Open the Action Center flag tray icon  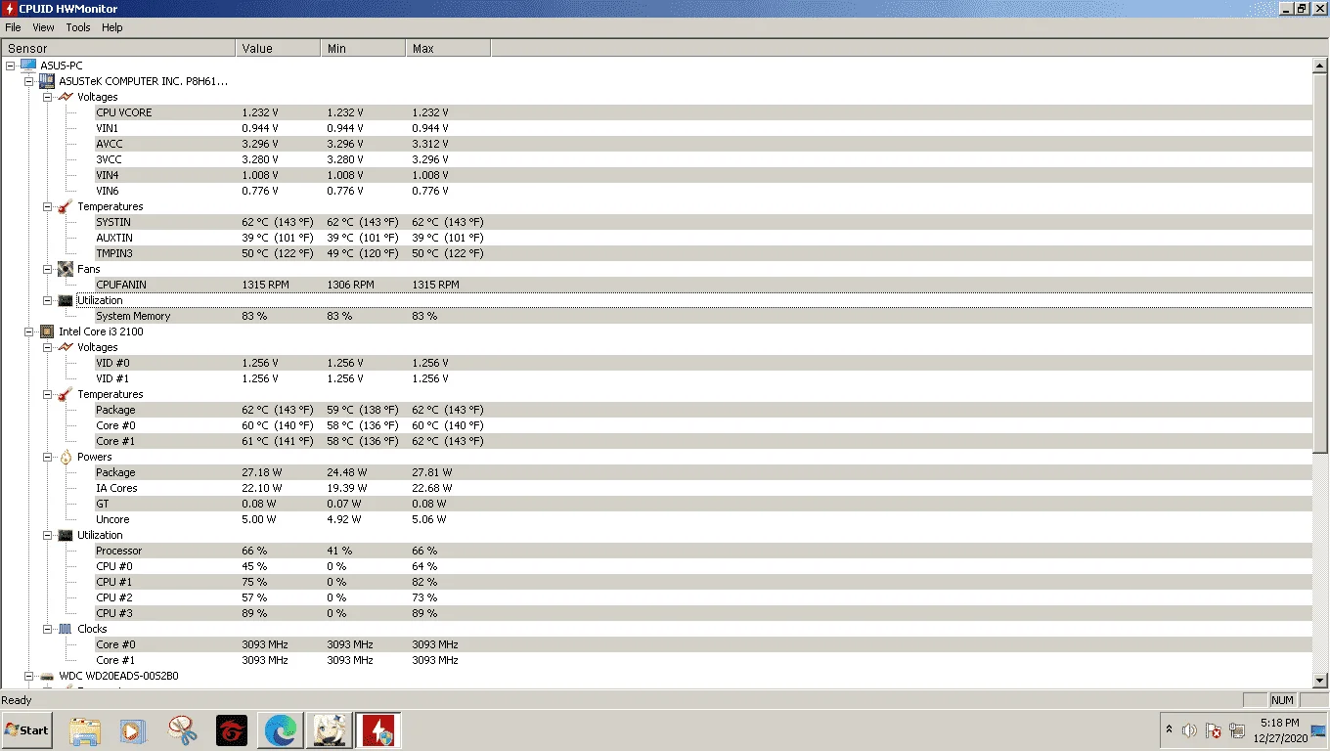(1213, 730)
